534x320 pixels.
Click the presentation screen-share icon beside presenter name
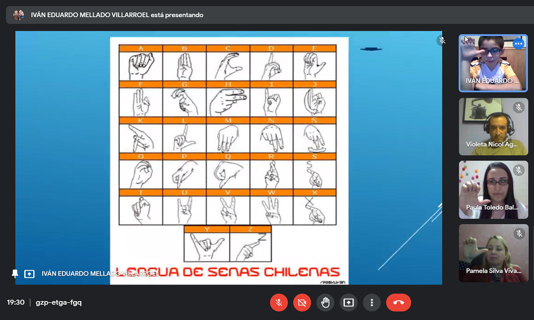(x=29, y=274)
